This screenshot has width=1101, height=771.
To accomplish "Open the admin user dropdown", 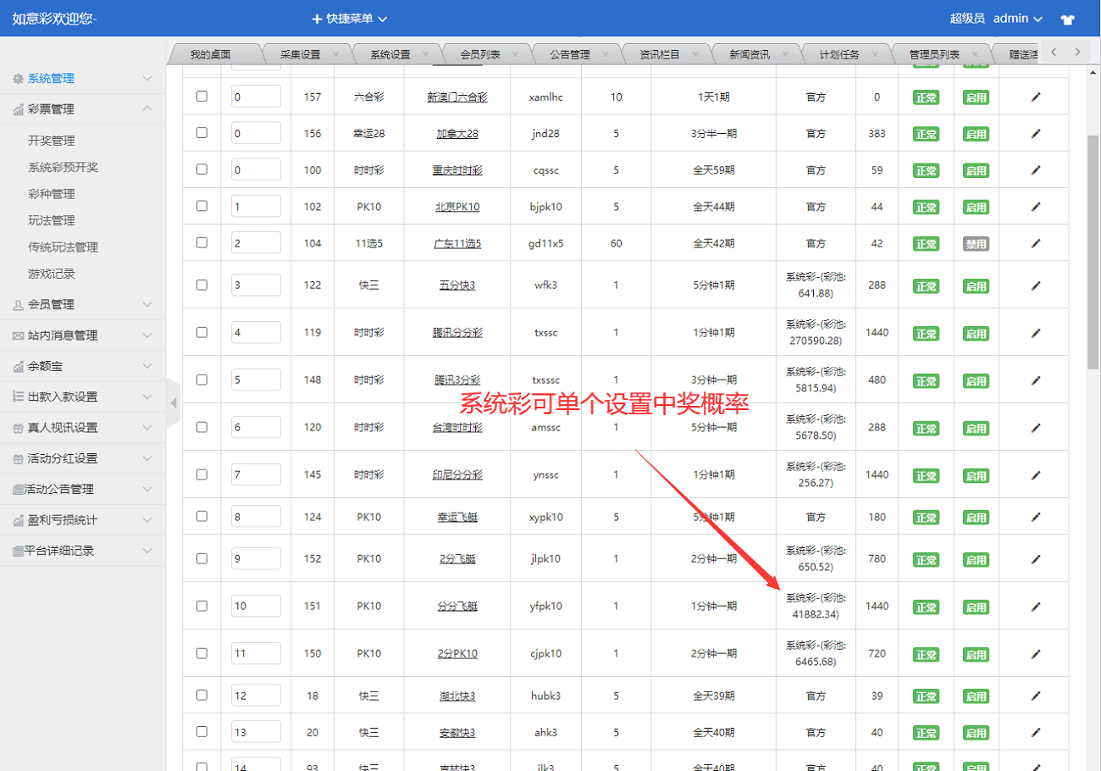I will tap(1017, 19).
